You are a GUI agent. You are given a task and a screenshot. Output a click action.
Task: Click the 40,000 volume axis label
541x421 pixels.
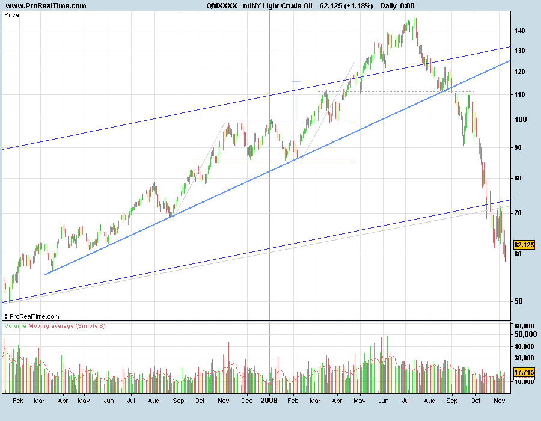[524, 346]
